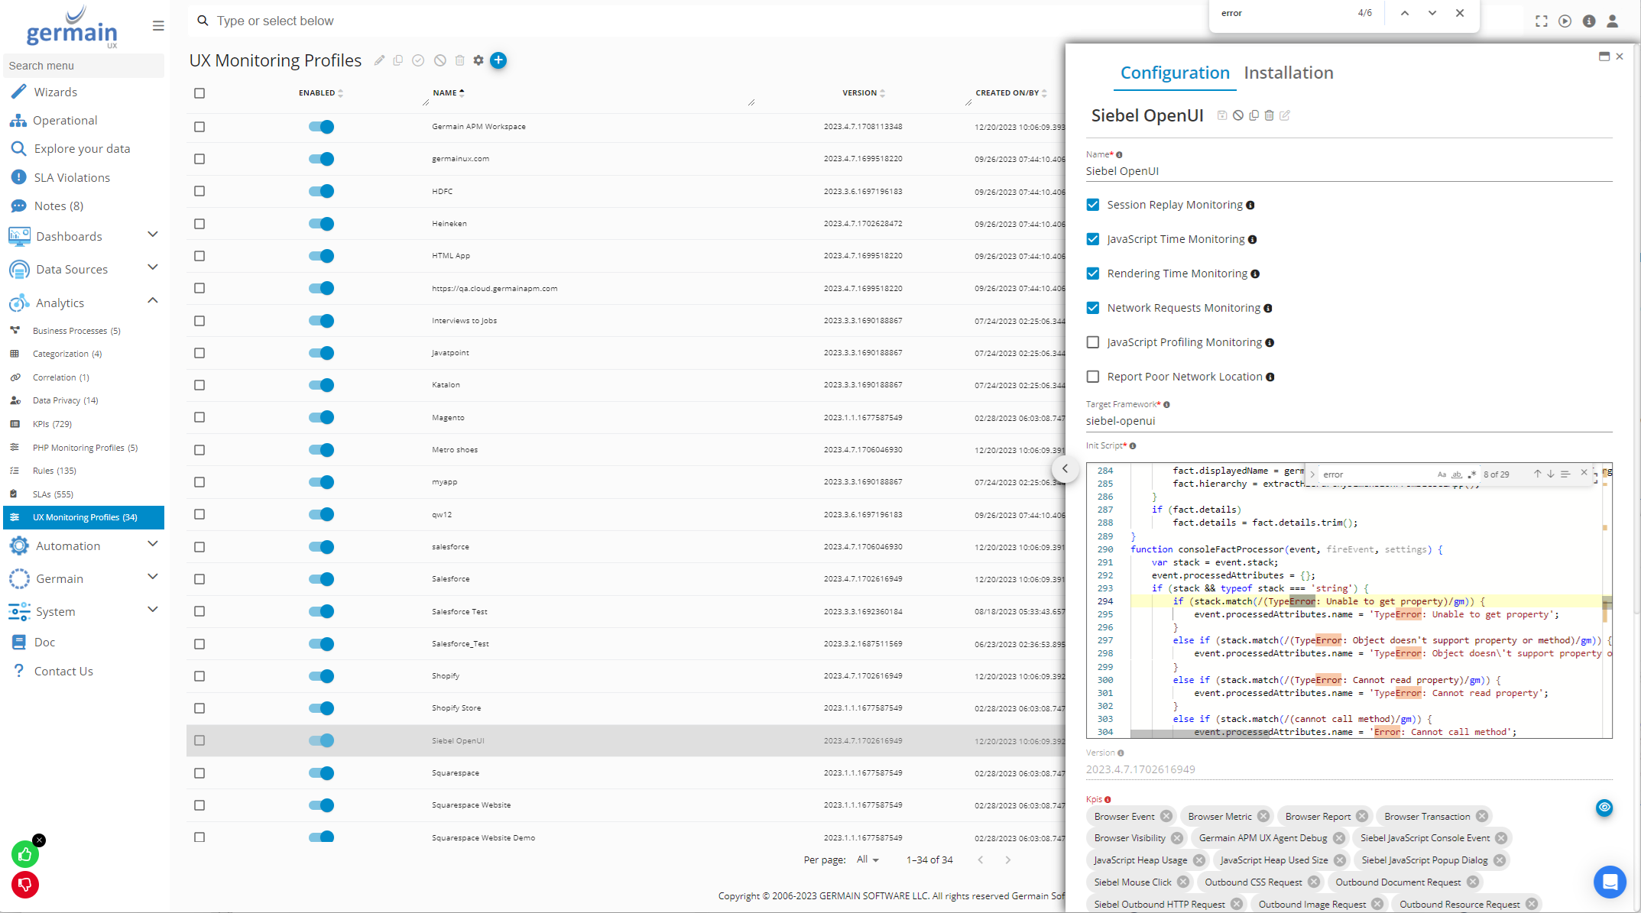The height and width of the screenshot is (913, 1641).
Task: Click the thumbs down feedback button
Action: tap(25, 885)
